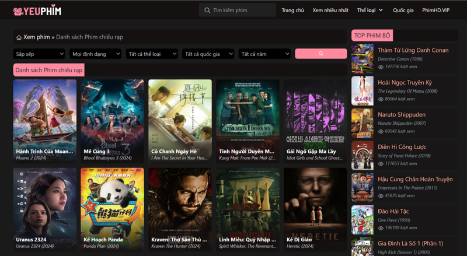This screenshot has height=256, width=467.
Task: Click the Moana 2 (2024) subtitle text
Action: click(31, 158)
